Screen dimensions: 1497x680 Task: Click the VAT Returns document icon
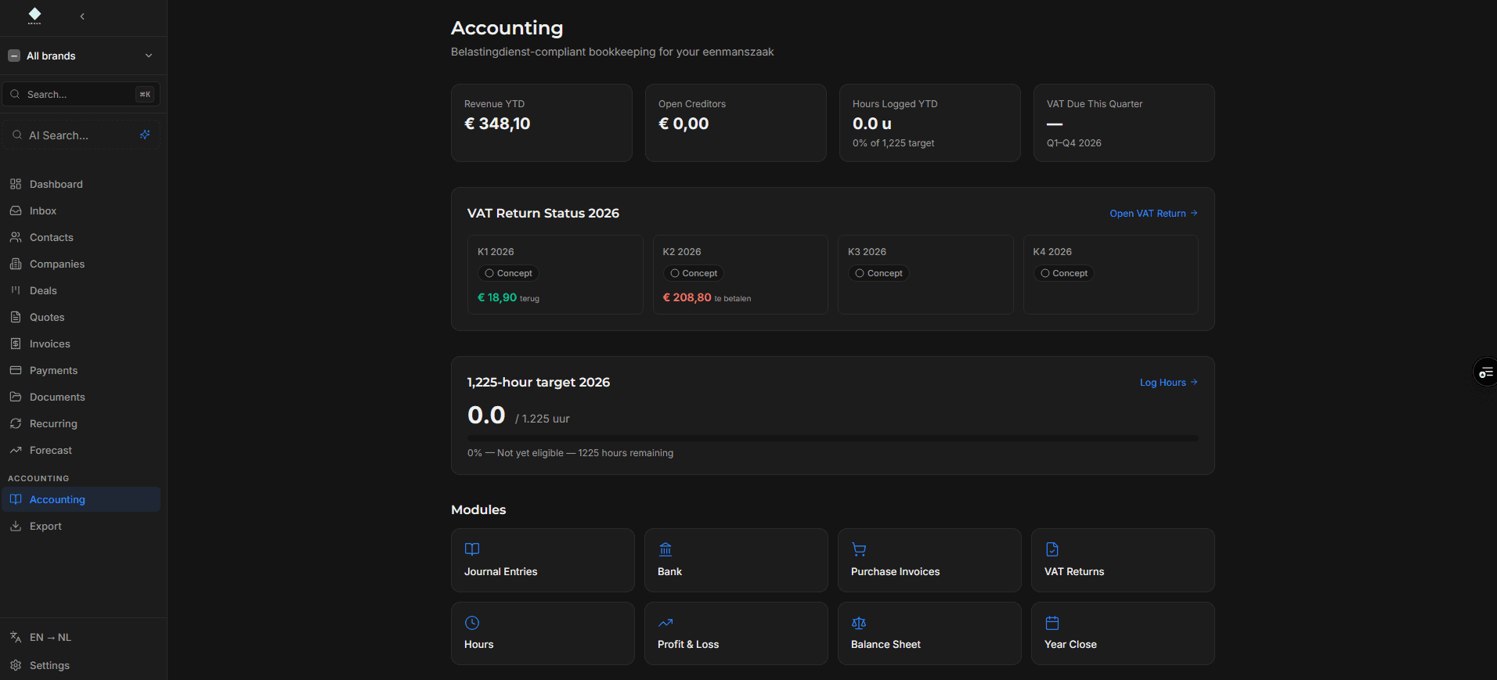[1052, 549]
